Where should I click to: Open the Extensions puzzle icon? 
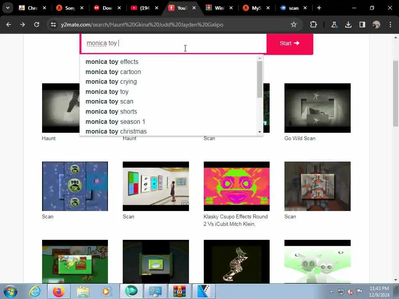[314, 25]
